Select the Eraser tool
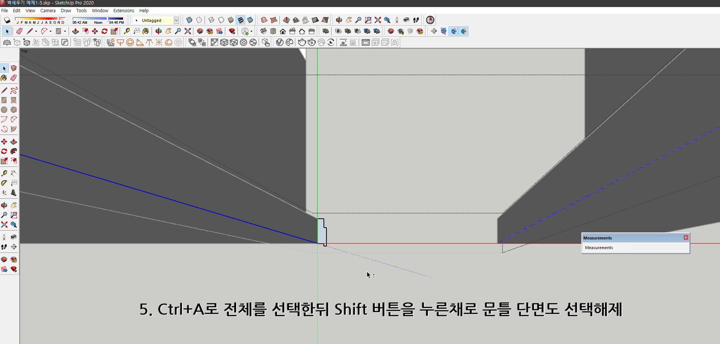 [19, 31]
